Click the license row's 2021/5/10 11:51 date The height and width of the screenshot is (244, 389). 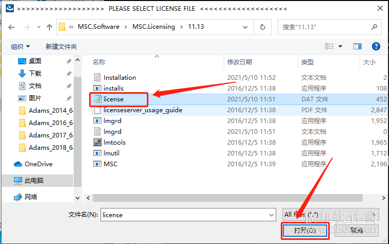tap(251, 99)
